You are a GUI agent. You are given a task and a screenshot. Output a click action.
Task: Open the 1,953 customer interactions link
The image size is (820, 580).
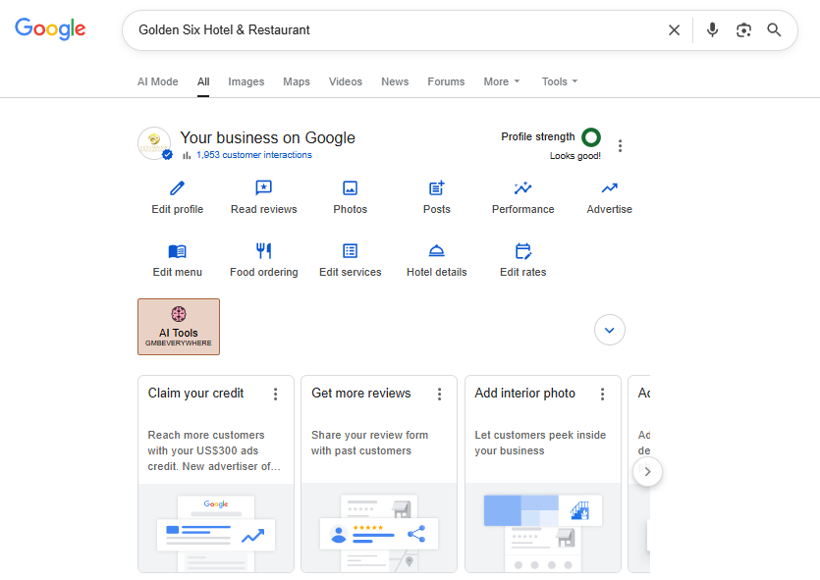[x=253, y=155]
